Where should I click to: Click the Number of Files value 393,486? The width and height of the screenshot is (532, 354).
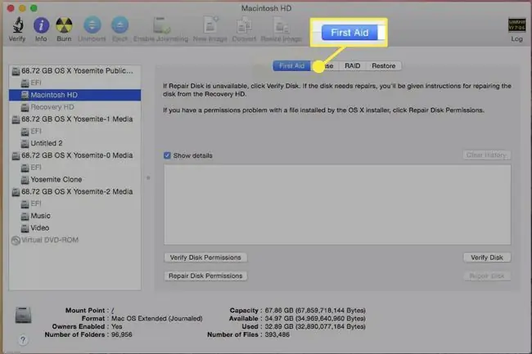coord(277,334)
